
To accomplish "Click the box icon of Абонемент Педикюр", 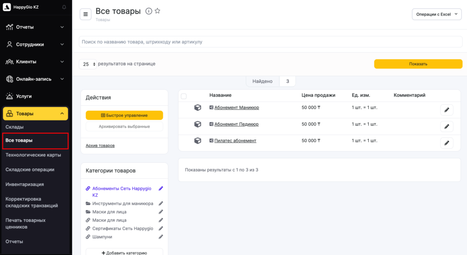I will (x=197, y=124).
